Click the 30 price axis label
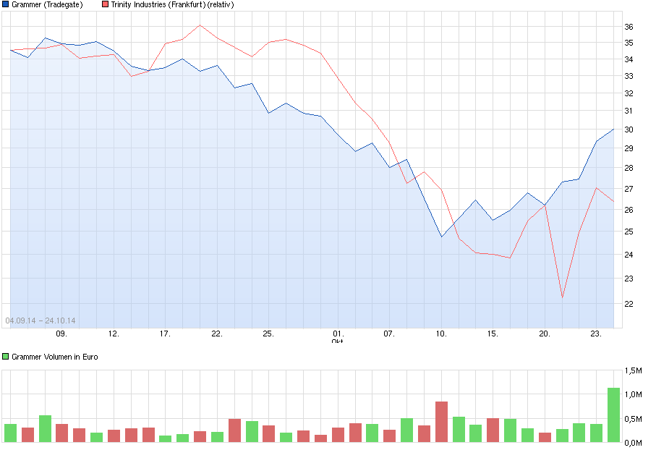Screen dimensions: 656x450 (x=629, y=130)
